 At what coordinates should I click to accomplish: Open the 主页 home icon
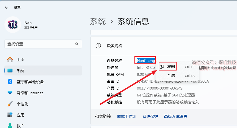tap(10, 59)
